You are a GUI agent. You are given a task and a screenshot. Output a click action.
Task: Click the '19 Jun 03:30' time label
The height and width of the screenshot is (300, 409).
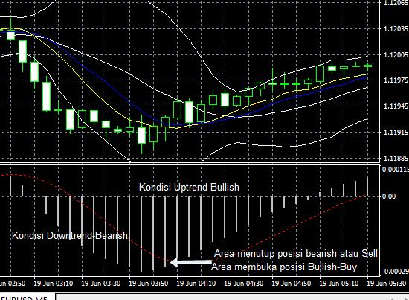click(101, 284)
